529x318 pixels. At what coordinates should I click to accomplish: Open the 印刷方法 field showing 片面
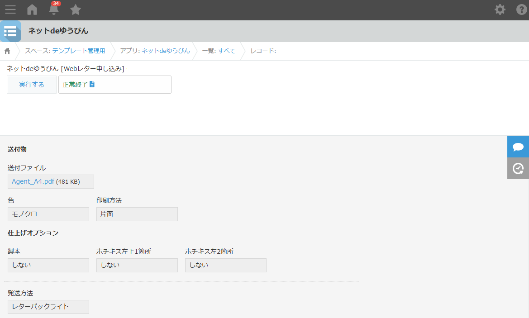point(137,214)
